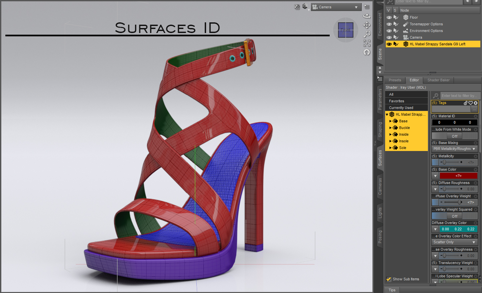Viewport: 482px width, 293px height.
Task: Open the Shaping side tab
Action: click(x=380, y=130)
